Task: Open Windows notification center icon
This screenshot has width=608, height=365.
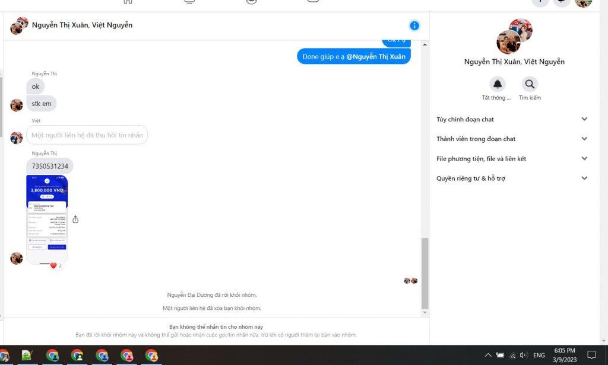Action: (x=592, y=355)
